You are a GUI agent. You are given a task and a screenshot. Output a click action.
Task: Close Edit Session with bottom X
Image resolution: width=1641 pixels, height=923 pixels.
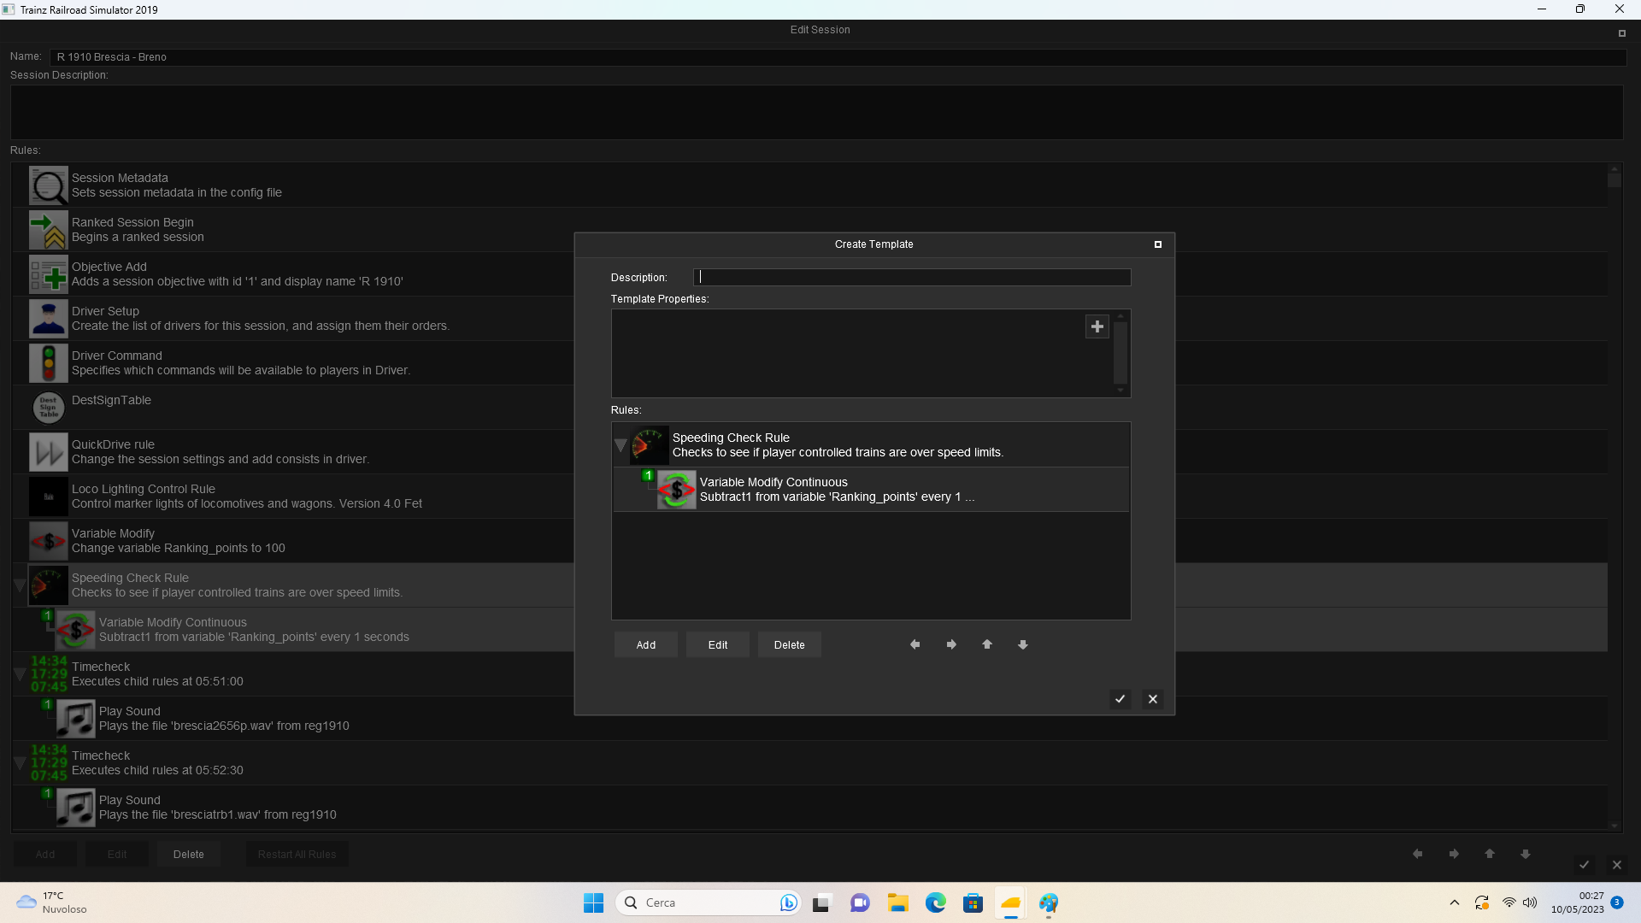point(1617,865)
